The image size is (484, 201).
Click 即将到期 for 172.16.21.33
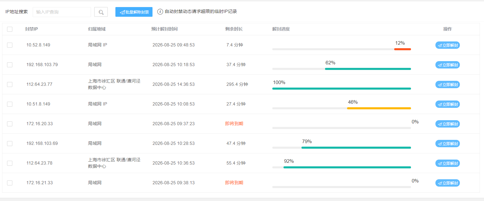[234, 183]
